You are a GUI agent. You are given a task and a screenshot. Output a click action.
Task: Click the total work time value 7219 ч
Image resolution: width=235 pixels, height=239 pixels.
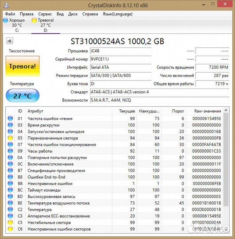[x=212, y=84]
